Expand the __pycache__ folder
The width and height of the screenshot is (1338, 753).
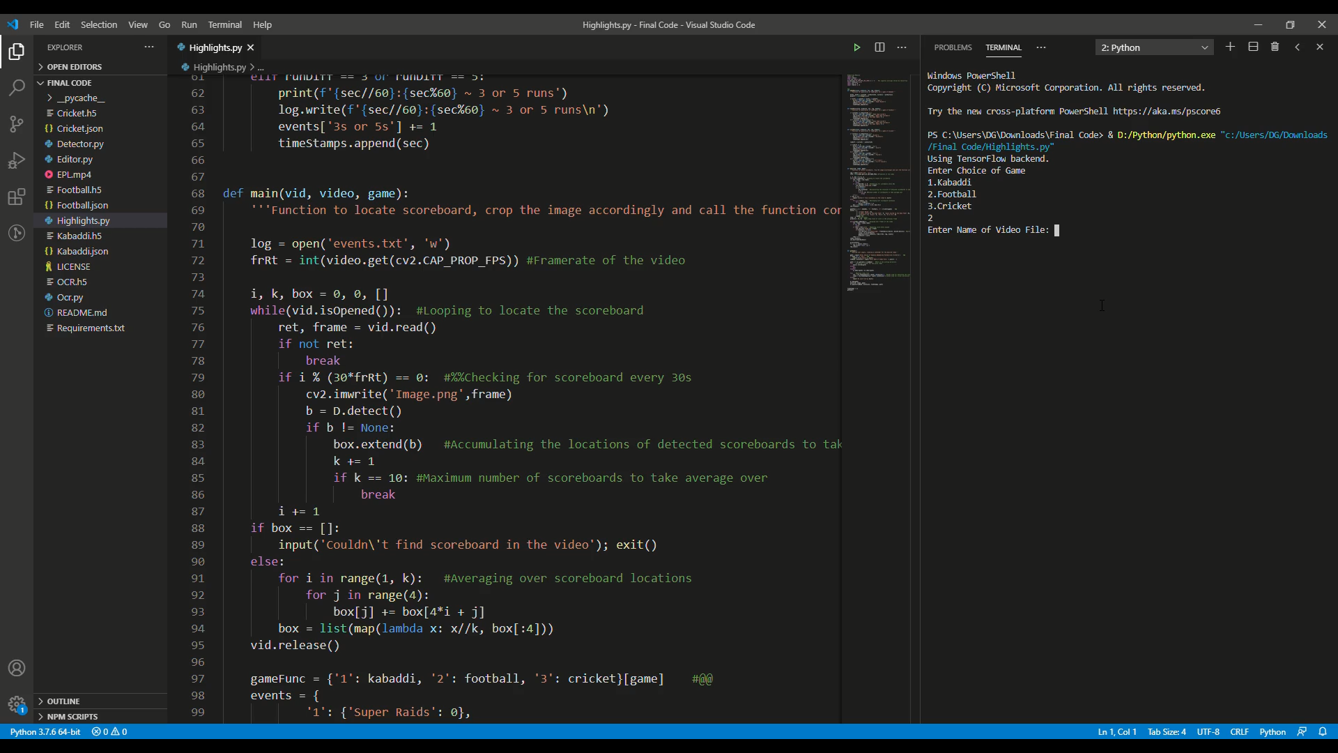pos(80,98)
